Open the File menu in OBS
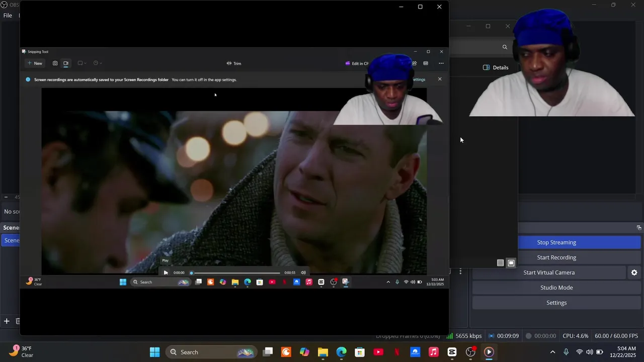 pos(8,16)
